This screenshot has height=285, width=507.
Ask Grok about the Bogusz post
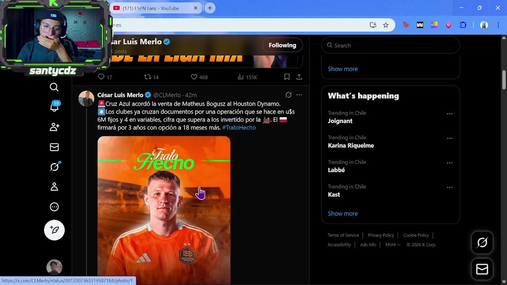click(x=288, y=95)
